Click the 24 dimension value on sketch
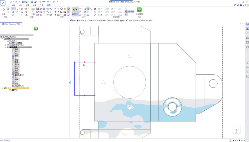This screenshot has height=142, width=249. 70,81
